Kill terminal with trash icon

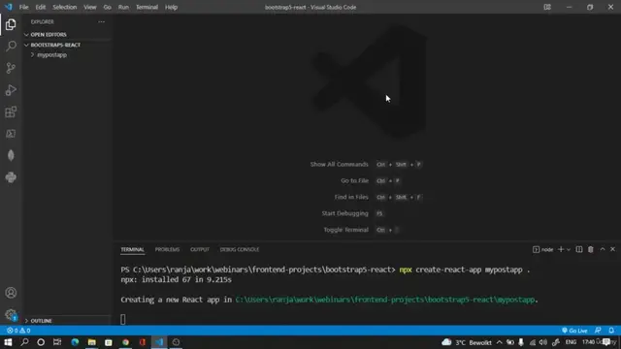591,249
